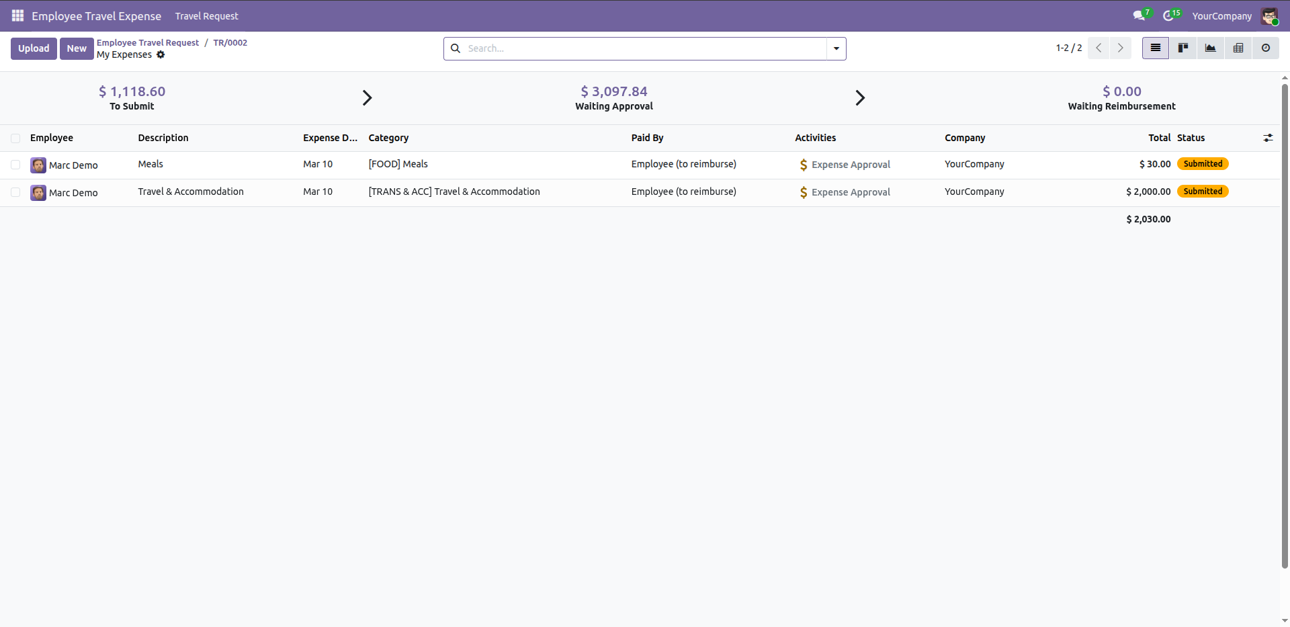Image resolution: width=1290 pixels, height=627 pixels.
Task: Open the activities clock icon
Action: pos(1168,15)
